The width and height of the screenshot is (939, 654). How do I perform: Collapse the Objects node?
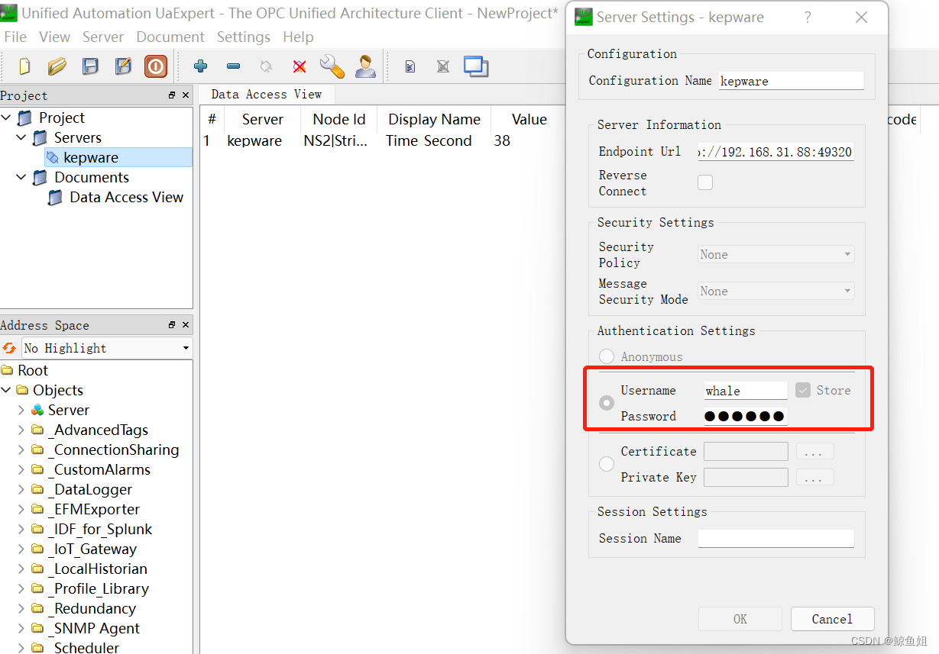6,390
